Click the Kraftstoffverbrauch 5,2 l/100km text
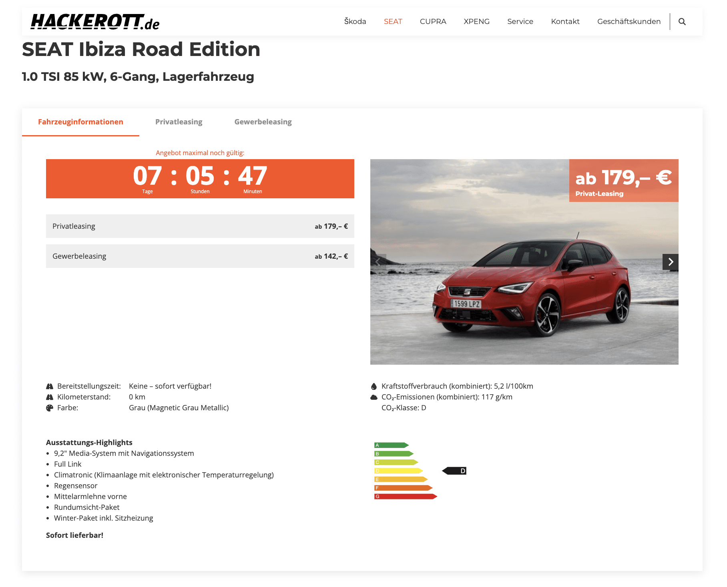727x587 pixels. [457, 386]
